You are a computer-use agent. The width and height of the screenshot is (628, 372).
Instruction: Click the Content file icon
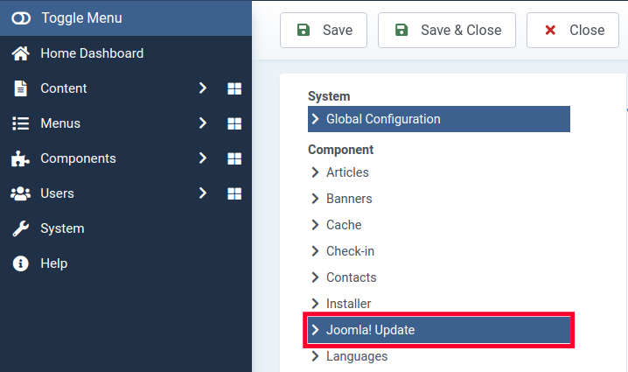tap(20, 88)
